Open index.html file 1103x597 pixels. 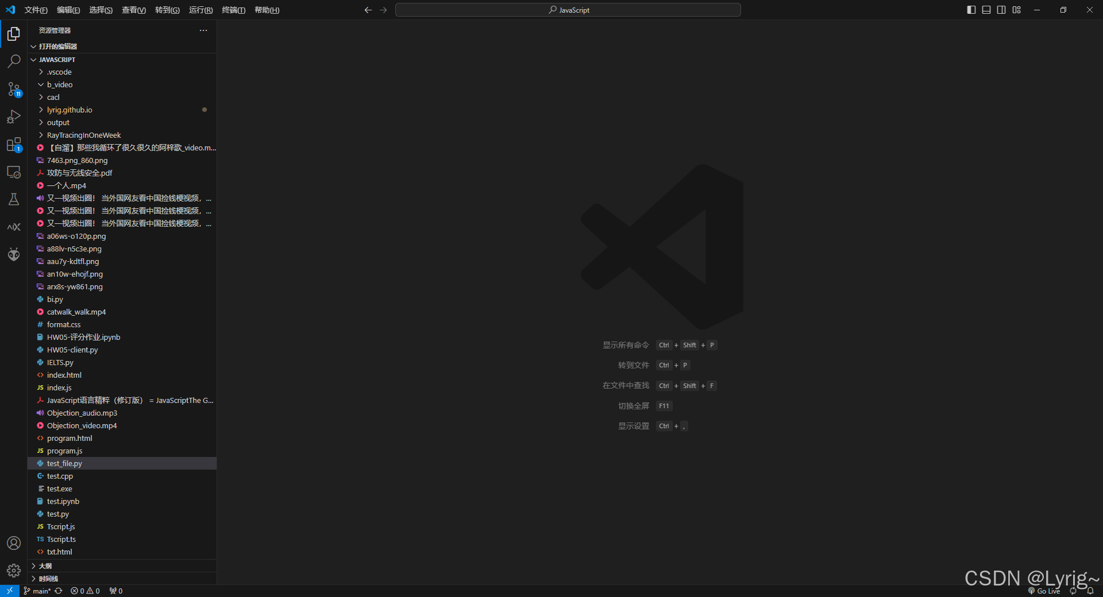tap(122, 375)
